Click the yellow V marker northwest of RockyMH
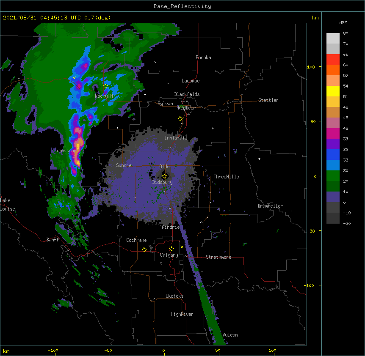Image resolution: width=365 pixels, height=356 pixels. point(74,78)
